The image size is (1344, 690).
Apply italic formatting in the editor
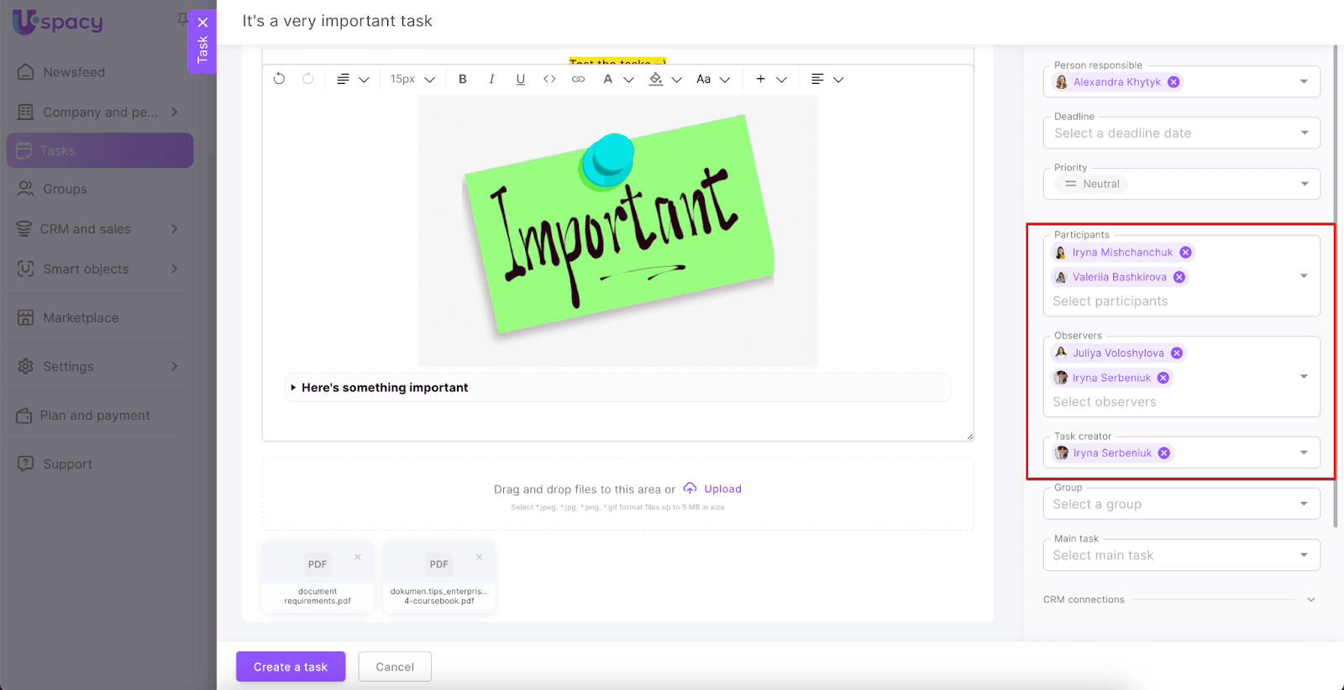tap(491, 79)
